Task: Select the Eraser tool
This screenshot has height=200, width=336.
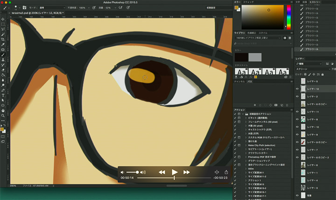Action: (3, 70)
